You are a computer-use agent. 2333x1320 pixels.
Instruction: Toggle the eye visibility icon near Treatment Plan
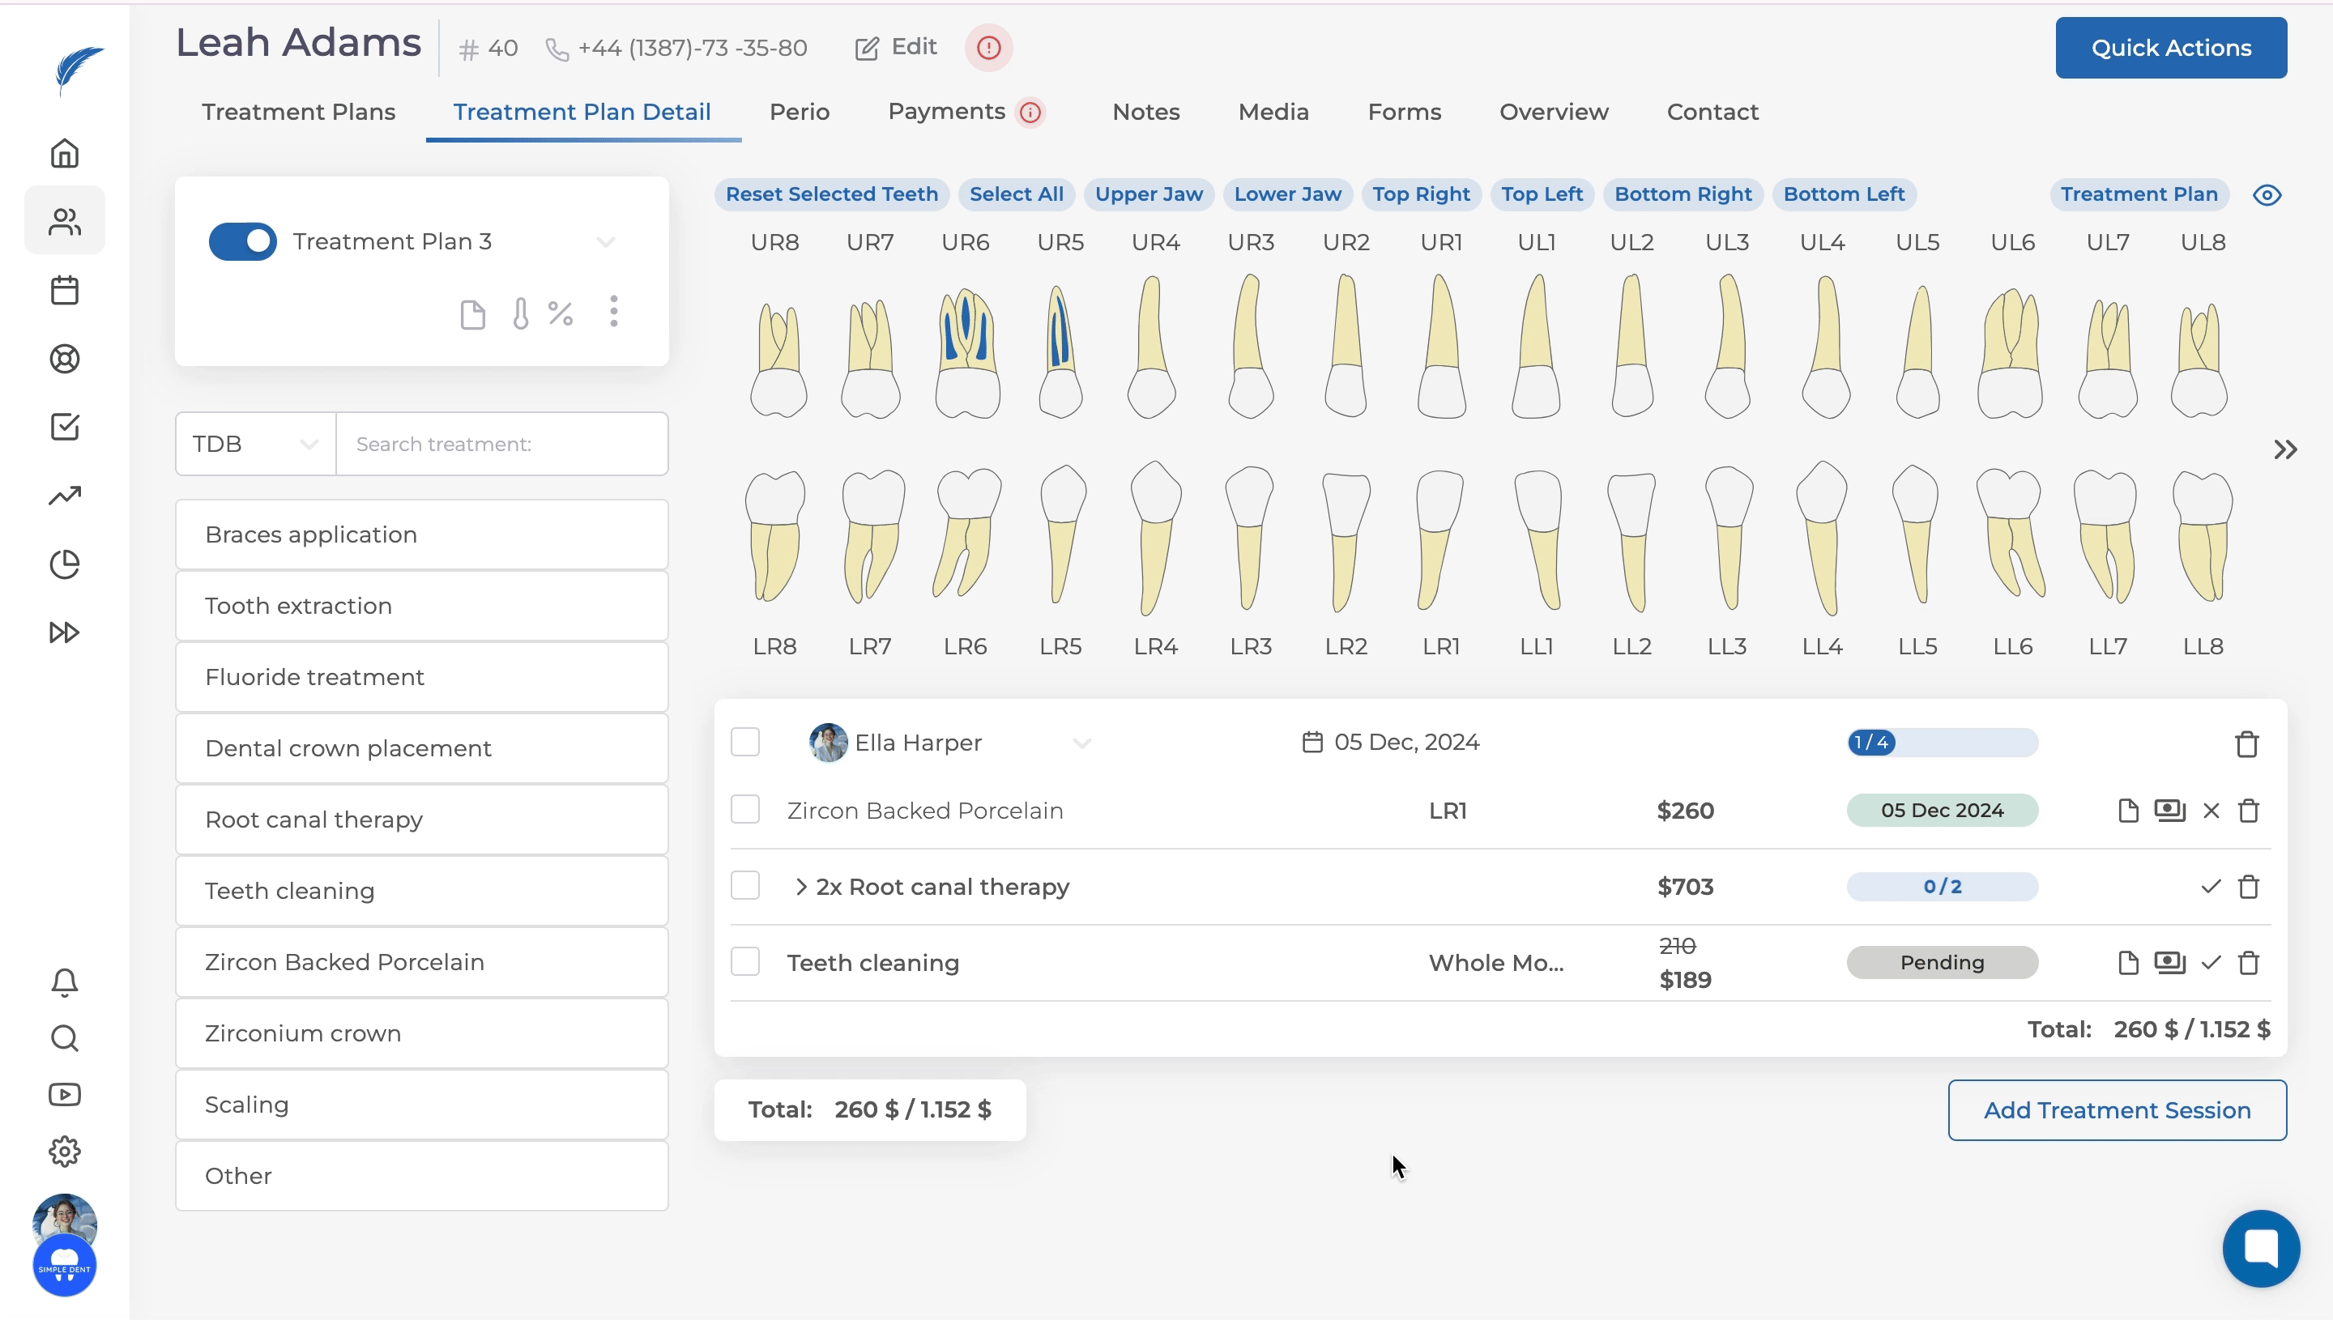pyautogui.click(x=2267, y=195)
